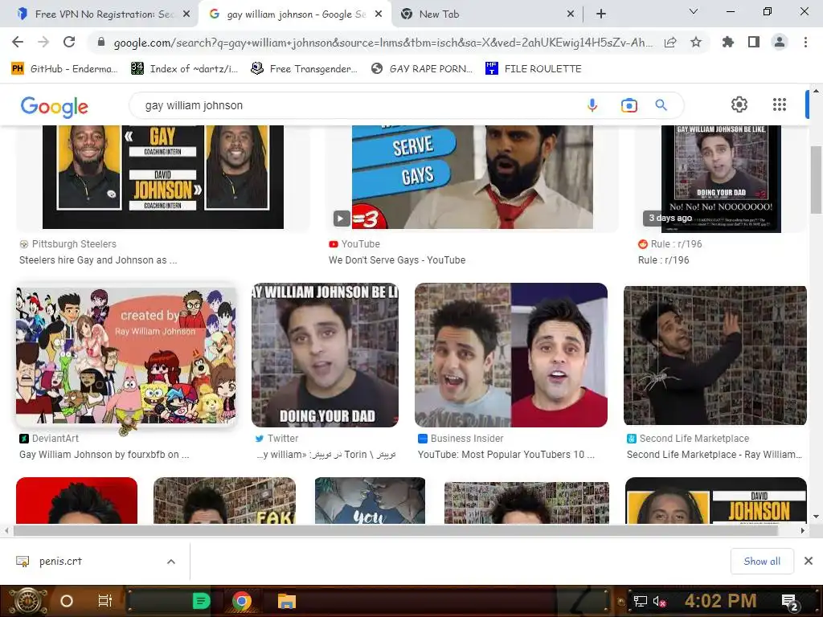Click the Cortana circle on taskbar
Image resolution: width=823 pixels, height=617 pixels.
[67, 601]
